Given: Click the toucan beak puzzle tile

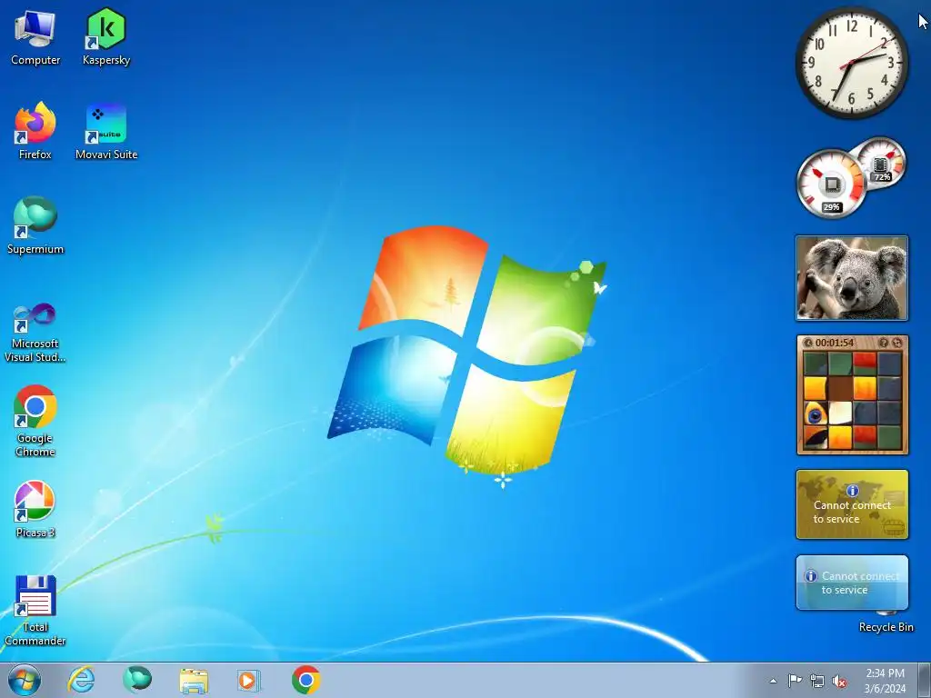Looking at the screenshot, I should click(816, 438).
